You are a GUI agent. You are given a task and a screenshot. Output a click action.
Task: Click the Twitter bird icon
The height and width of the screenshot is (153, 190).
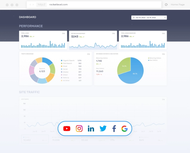(x=103, y=128)
